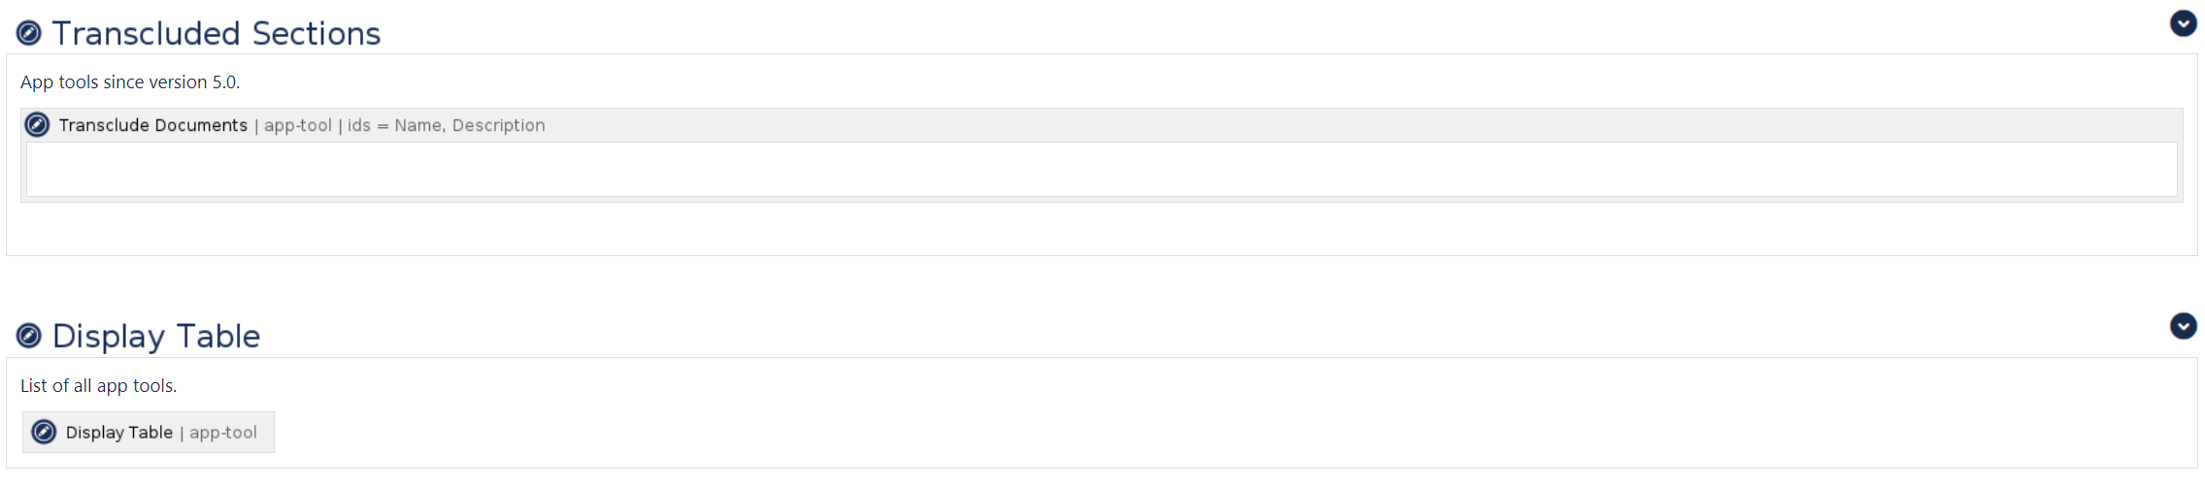This screenshot has width=2205, height=487.
Task: Click the Transclude Documents macro label
Action: [x=152, y=125]
